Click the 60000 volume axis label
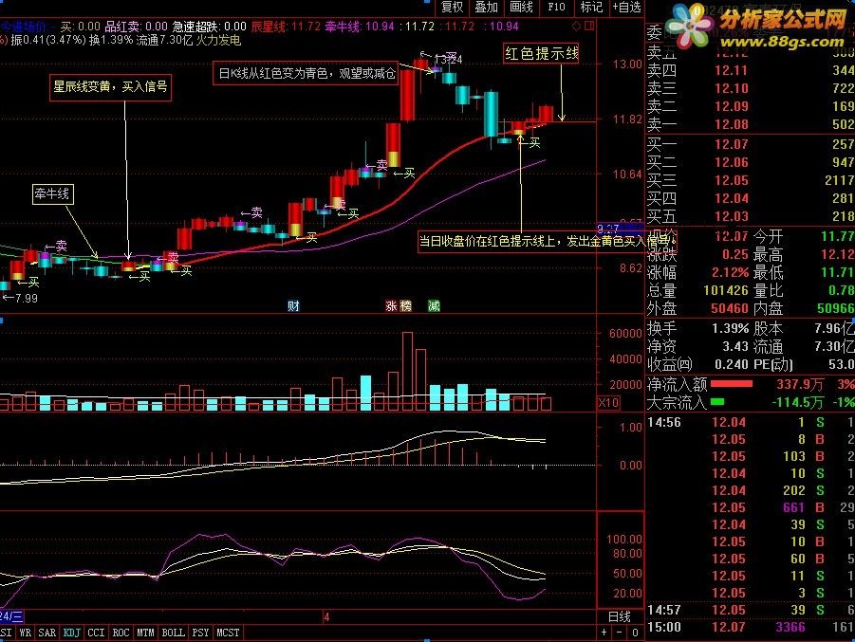The width and height of the screenshot is (855, 642). coord(625,334)
